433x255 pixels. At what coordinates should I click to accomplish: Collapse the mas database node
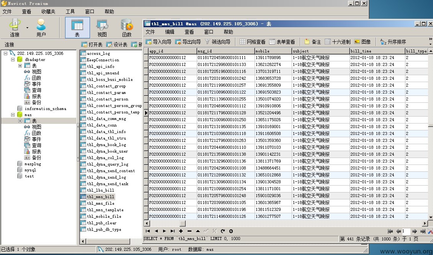click(13, 115)
